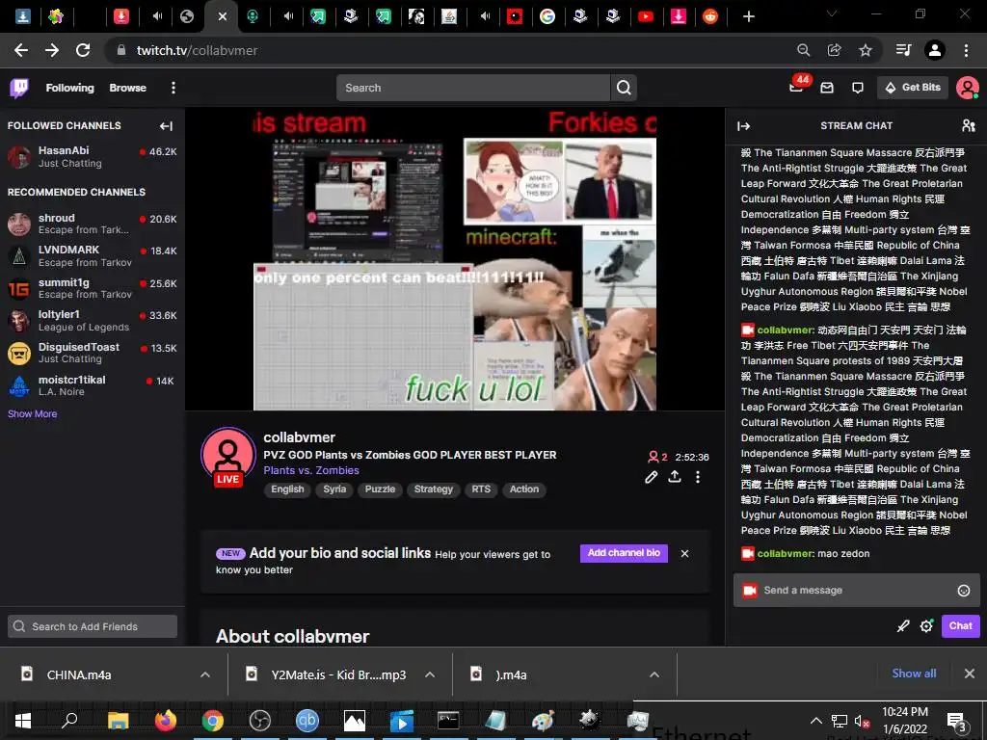Click the Send a message field
Image resolution: width=987 pixels, height=740 pixels.
tap(856, 591)
